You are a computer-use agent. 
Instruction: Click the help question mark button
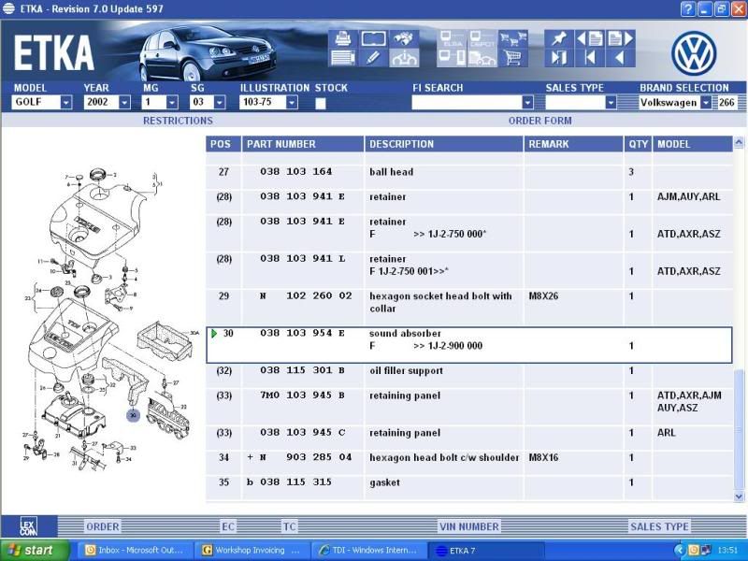pyautogui.click(x=687, y=8)
